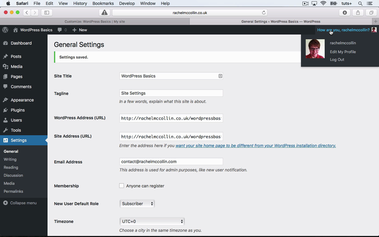Viewport: 379px width, 237px height.
Task: Switch to General Settings browser tab
Action: point(281,21)
